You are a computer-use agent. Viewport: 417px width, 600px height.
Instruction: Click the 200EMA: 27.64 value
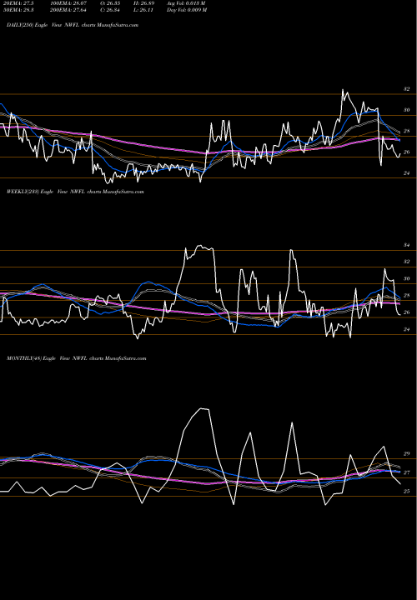pos(68,10)
